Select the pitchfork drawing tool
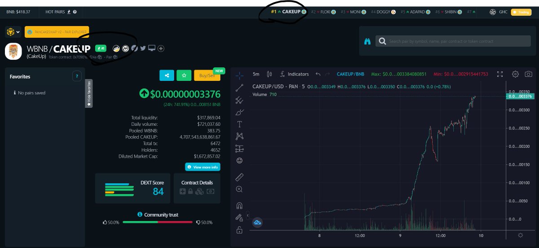Screen dimensions: 539x248 (239, 100)
